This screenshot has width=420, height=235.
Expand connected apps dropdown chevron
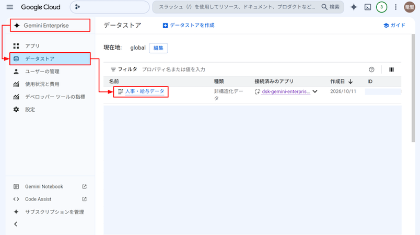(x=315, y=91)
